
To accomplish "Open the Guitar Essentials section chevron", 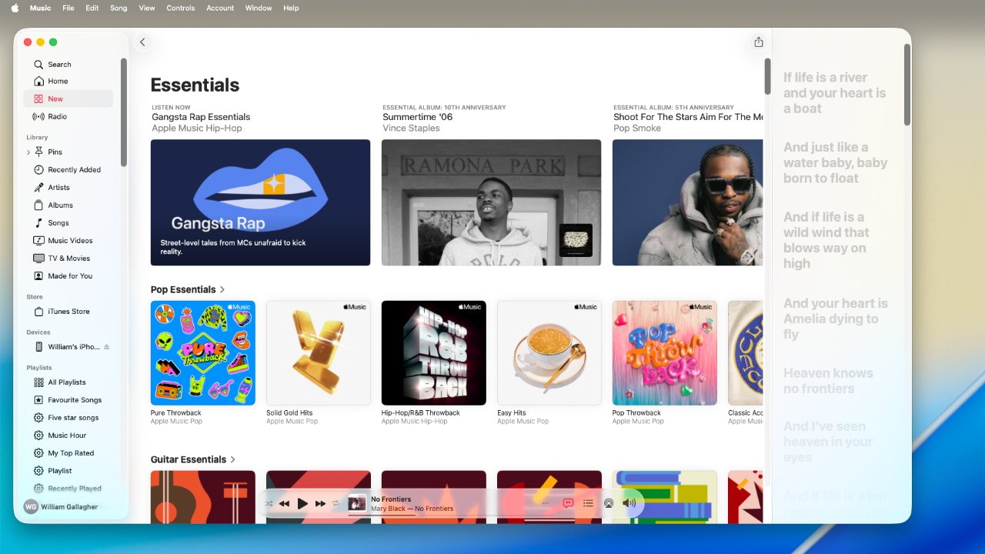I will point(233,460).
